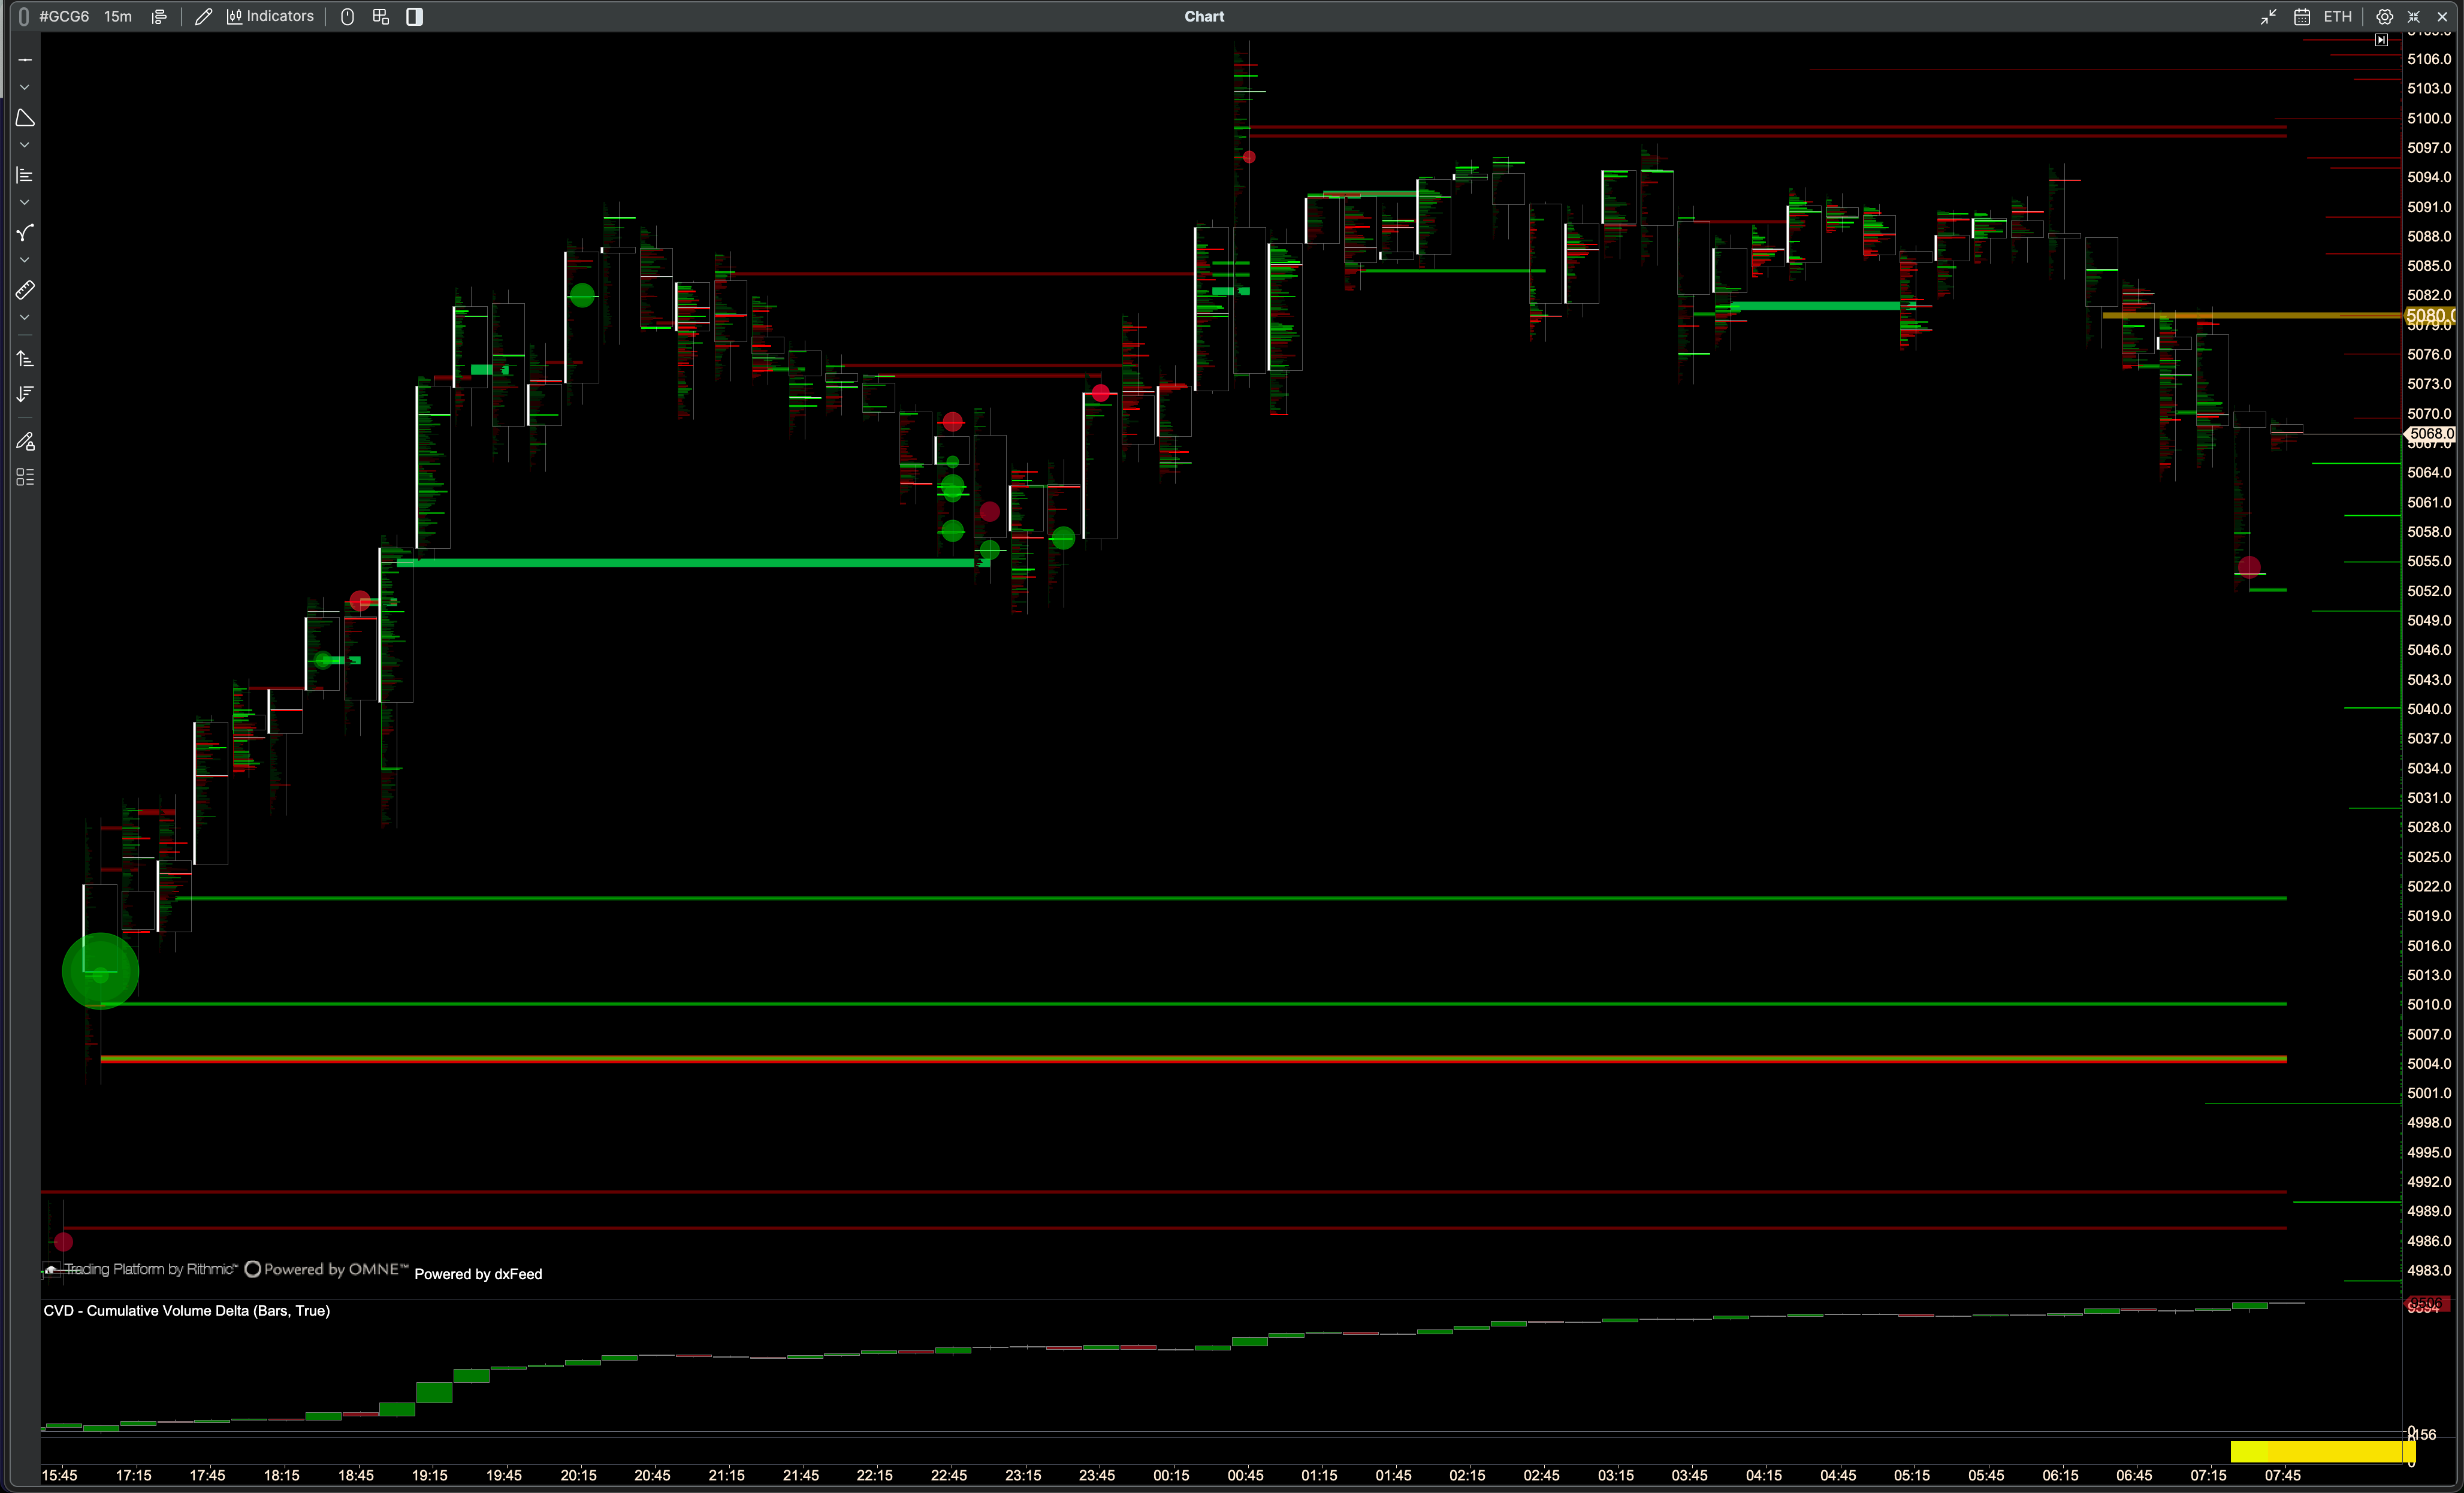Toggle the lock drawings pencil icon
Image resolution: width=2464 pixels, height=1493 pixels.
pos(25,441)
